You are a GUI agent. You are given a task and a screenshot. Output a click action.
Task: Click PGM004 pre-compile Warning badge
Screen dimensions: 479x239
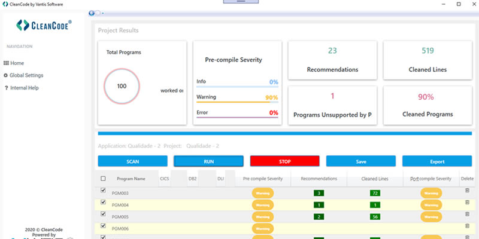pos(263,205)
